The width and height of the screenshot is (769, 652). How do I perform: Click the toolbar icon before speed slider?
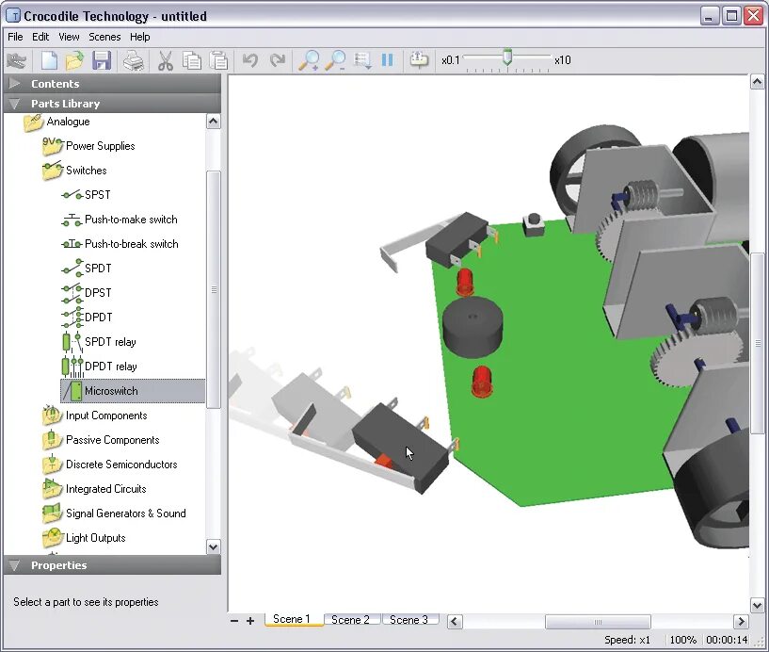[418, 60]
